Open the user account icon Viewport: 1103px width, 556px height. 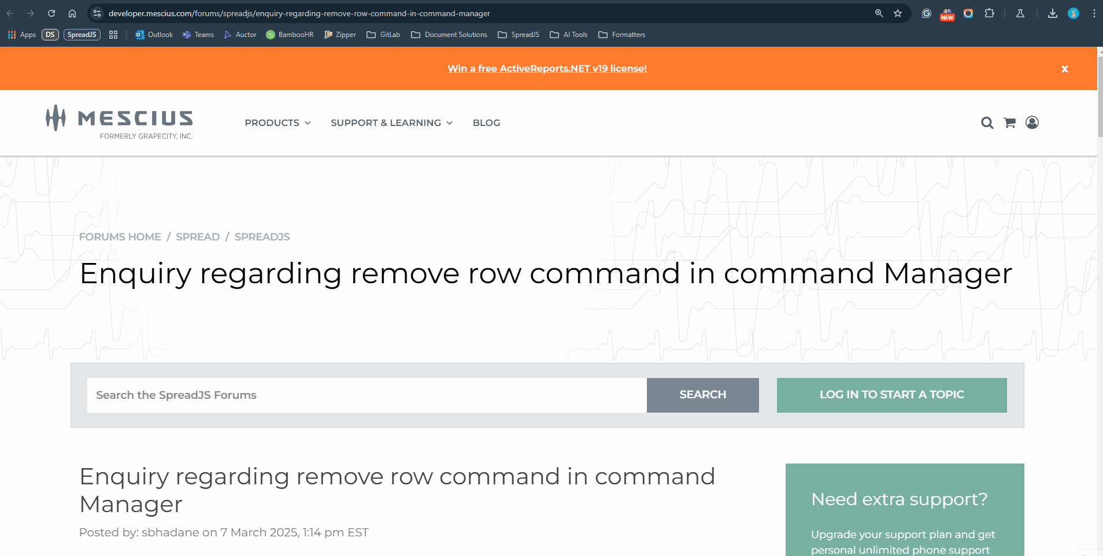1032,123
